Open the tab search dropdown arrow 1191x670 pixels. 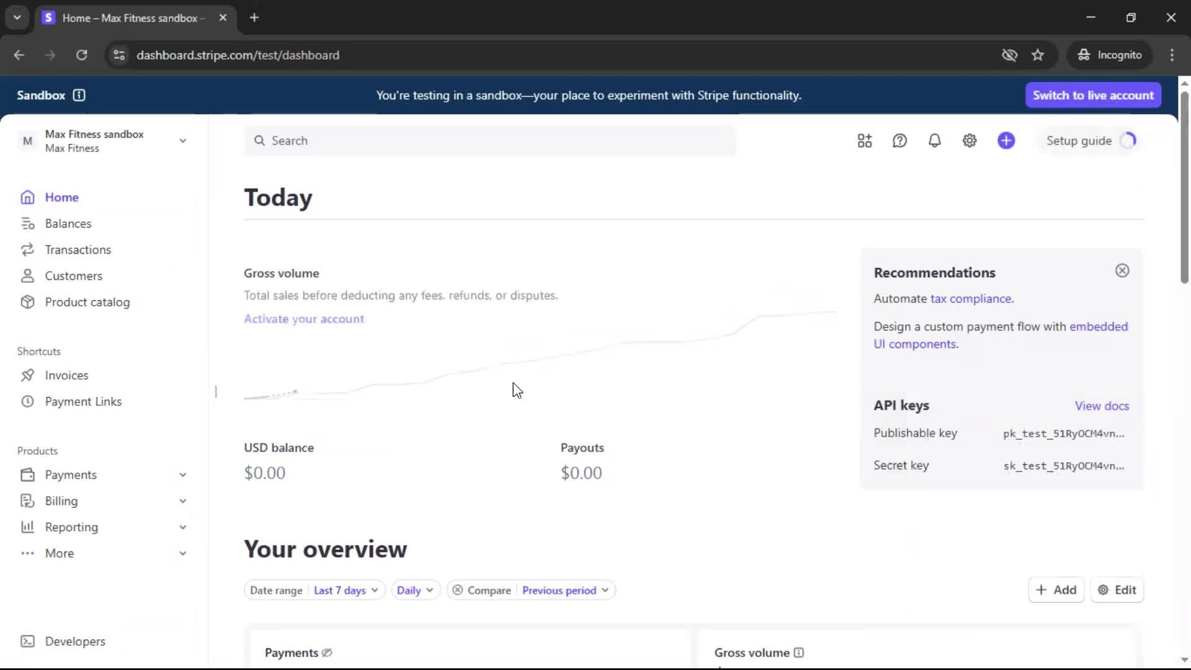coord(17,17)
